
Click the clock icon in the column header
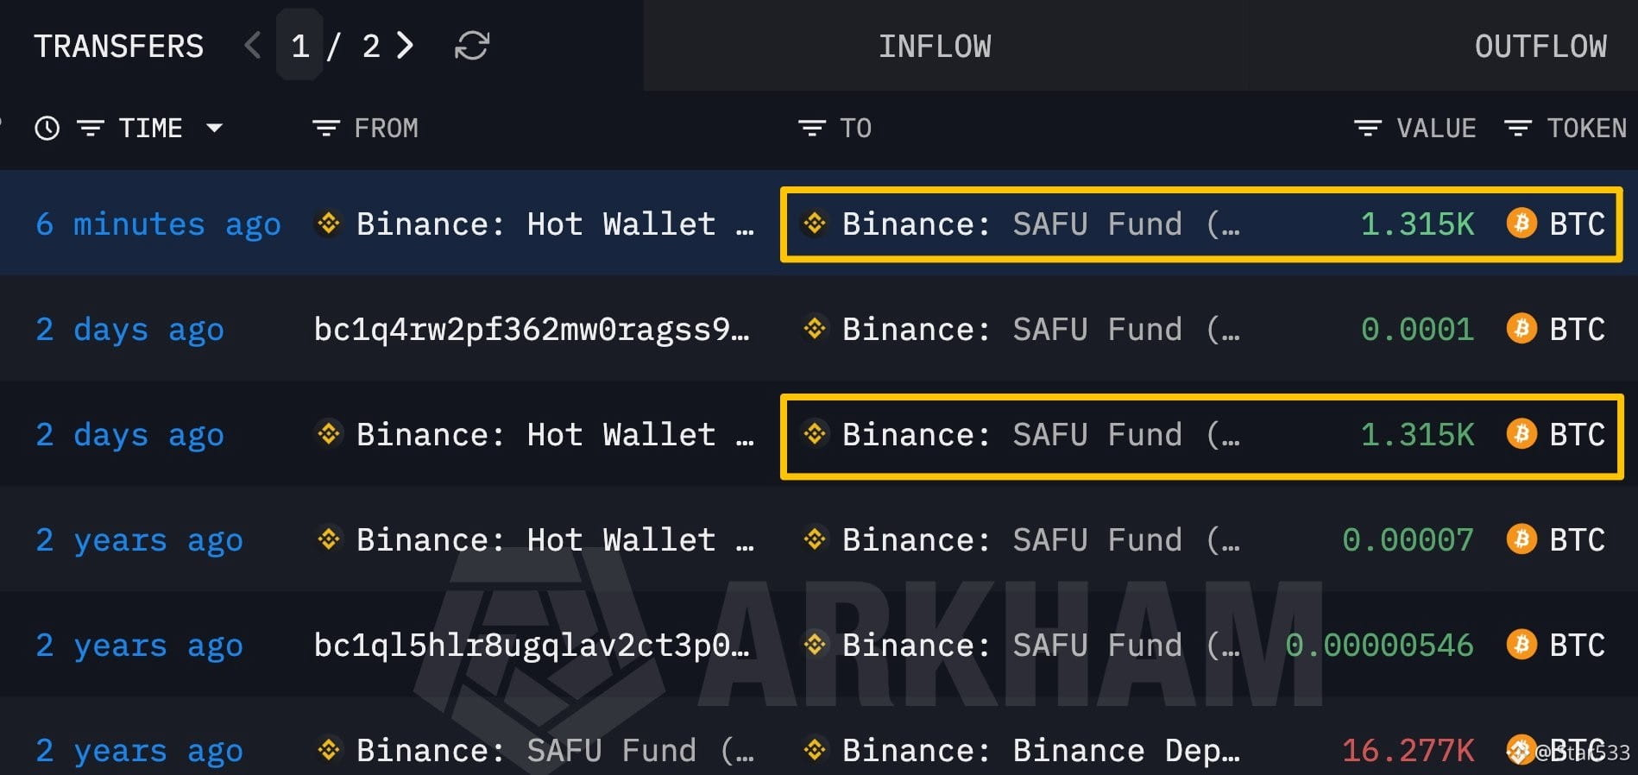point(47,129)
